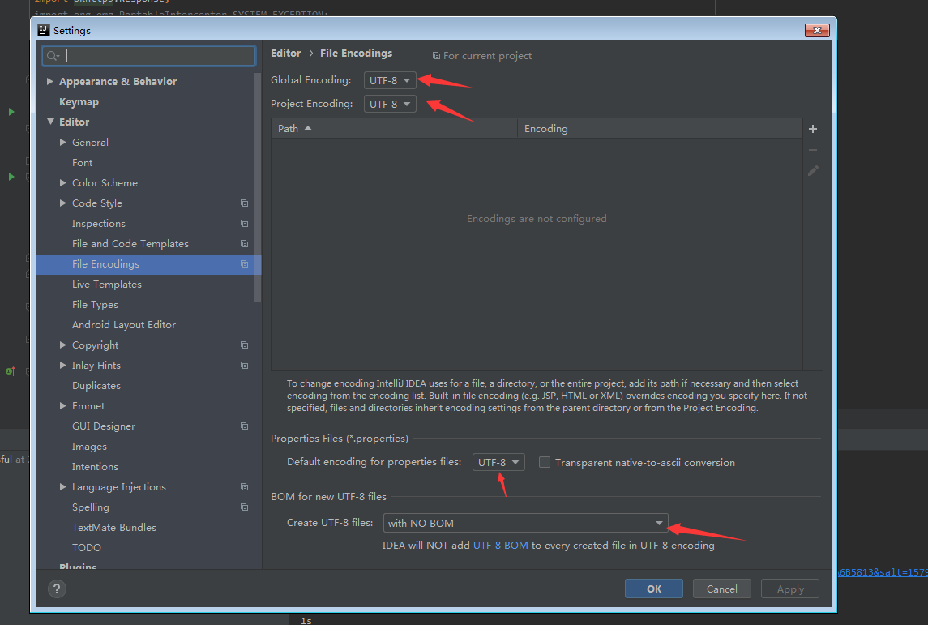Open help via the question mark icon

pos(56,589)
